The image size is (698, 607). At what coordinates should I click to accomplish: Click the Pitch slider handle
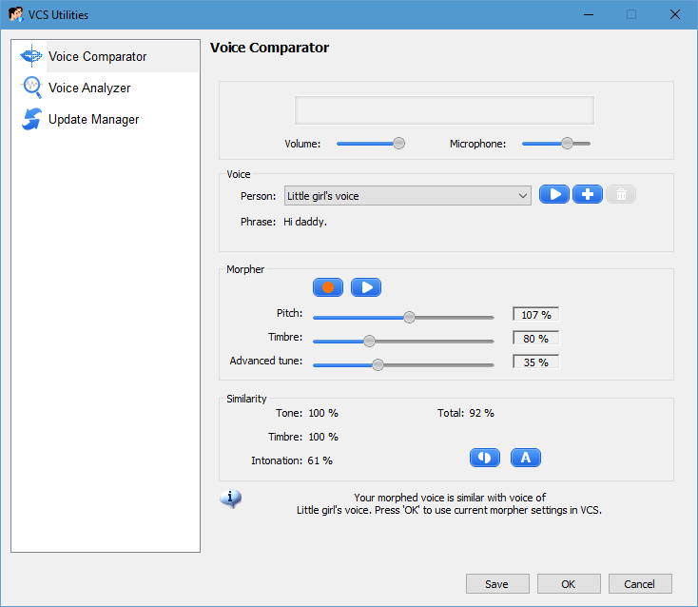409,318
